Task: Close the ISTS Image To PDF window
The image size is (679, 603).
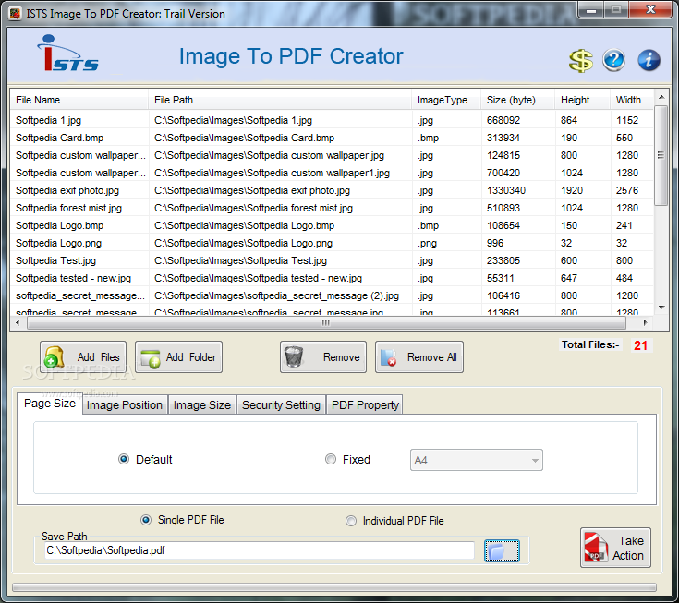Action: pos(650,9)
